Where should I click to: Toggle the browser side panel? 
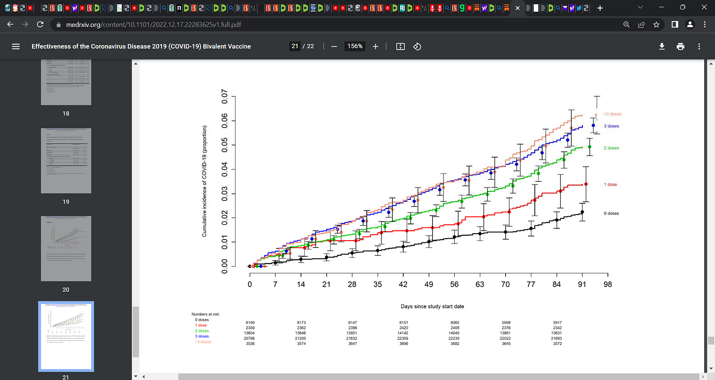pos(674,24)
